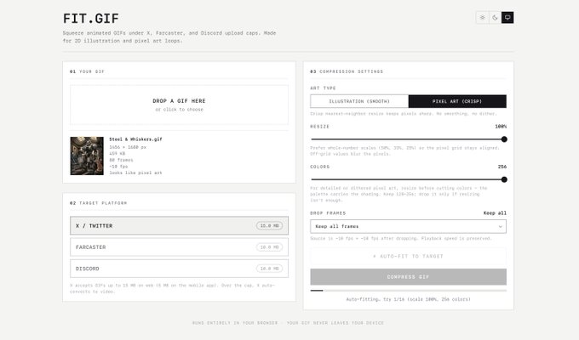Click the Auto-fit to target button
Viewport: 579px width, 340px height.
(408, 257)
